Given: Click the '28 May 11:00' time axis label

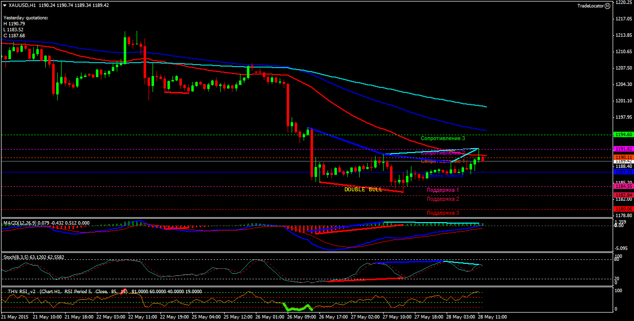Looking at the screenshot, I should 492,317.
